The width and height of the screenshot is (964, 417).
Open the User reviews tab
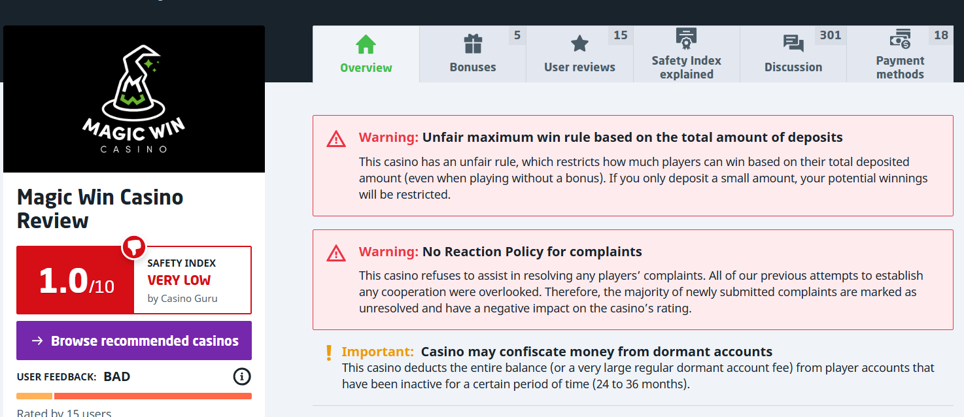579,54
